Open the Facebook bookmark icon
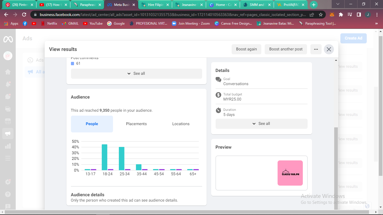Image resolution: width=383 pixels, height=215 pixels. pos(25,24)
